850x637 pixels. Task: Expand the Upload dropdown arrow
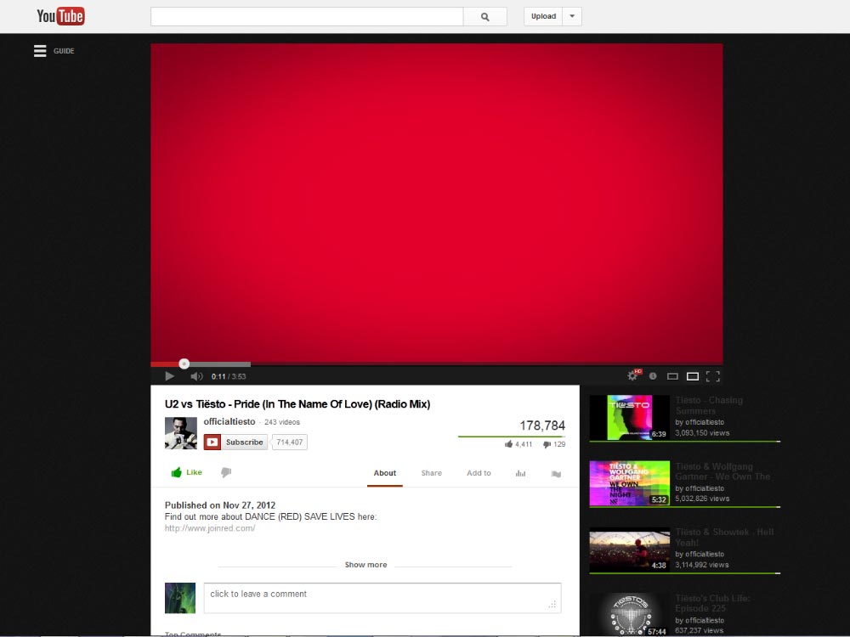570,16
